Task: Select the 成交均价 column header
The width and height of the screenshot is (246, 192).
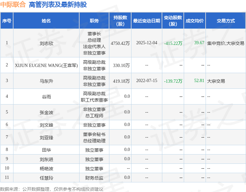Action: (x=194, y=21)
